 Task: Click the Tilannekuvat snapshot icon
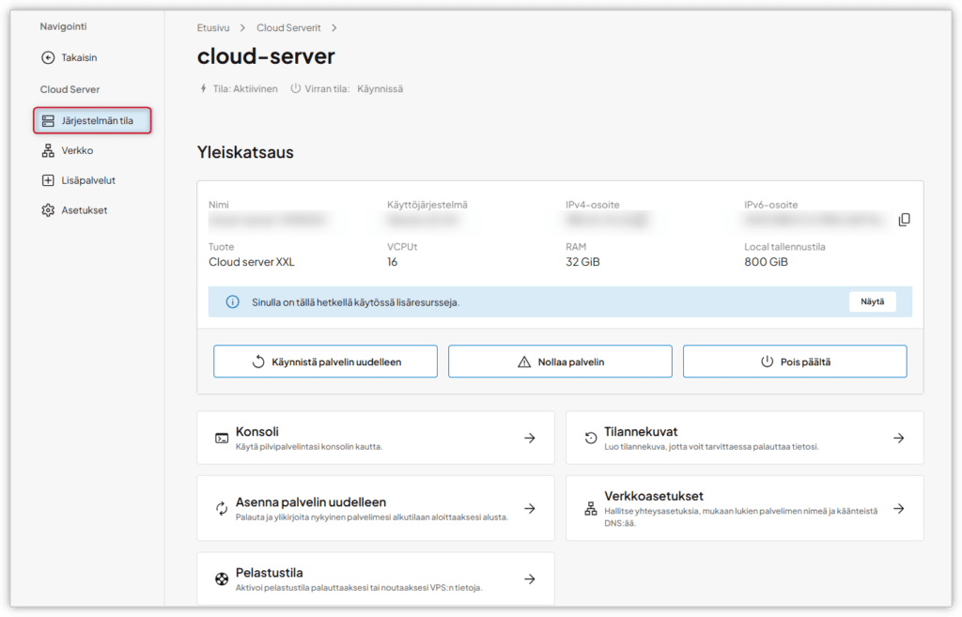pyautogui.click(x=590, y=438)
